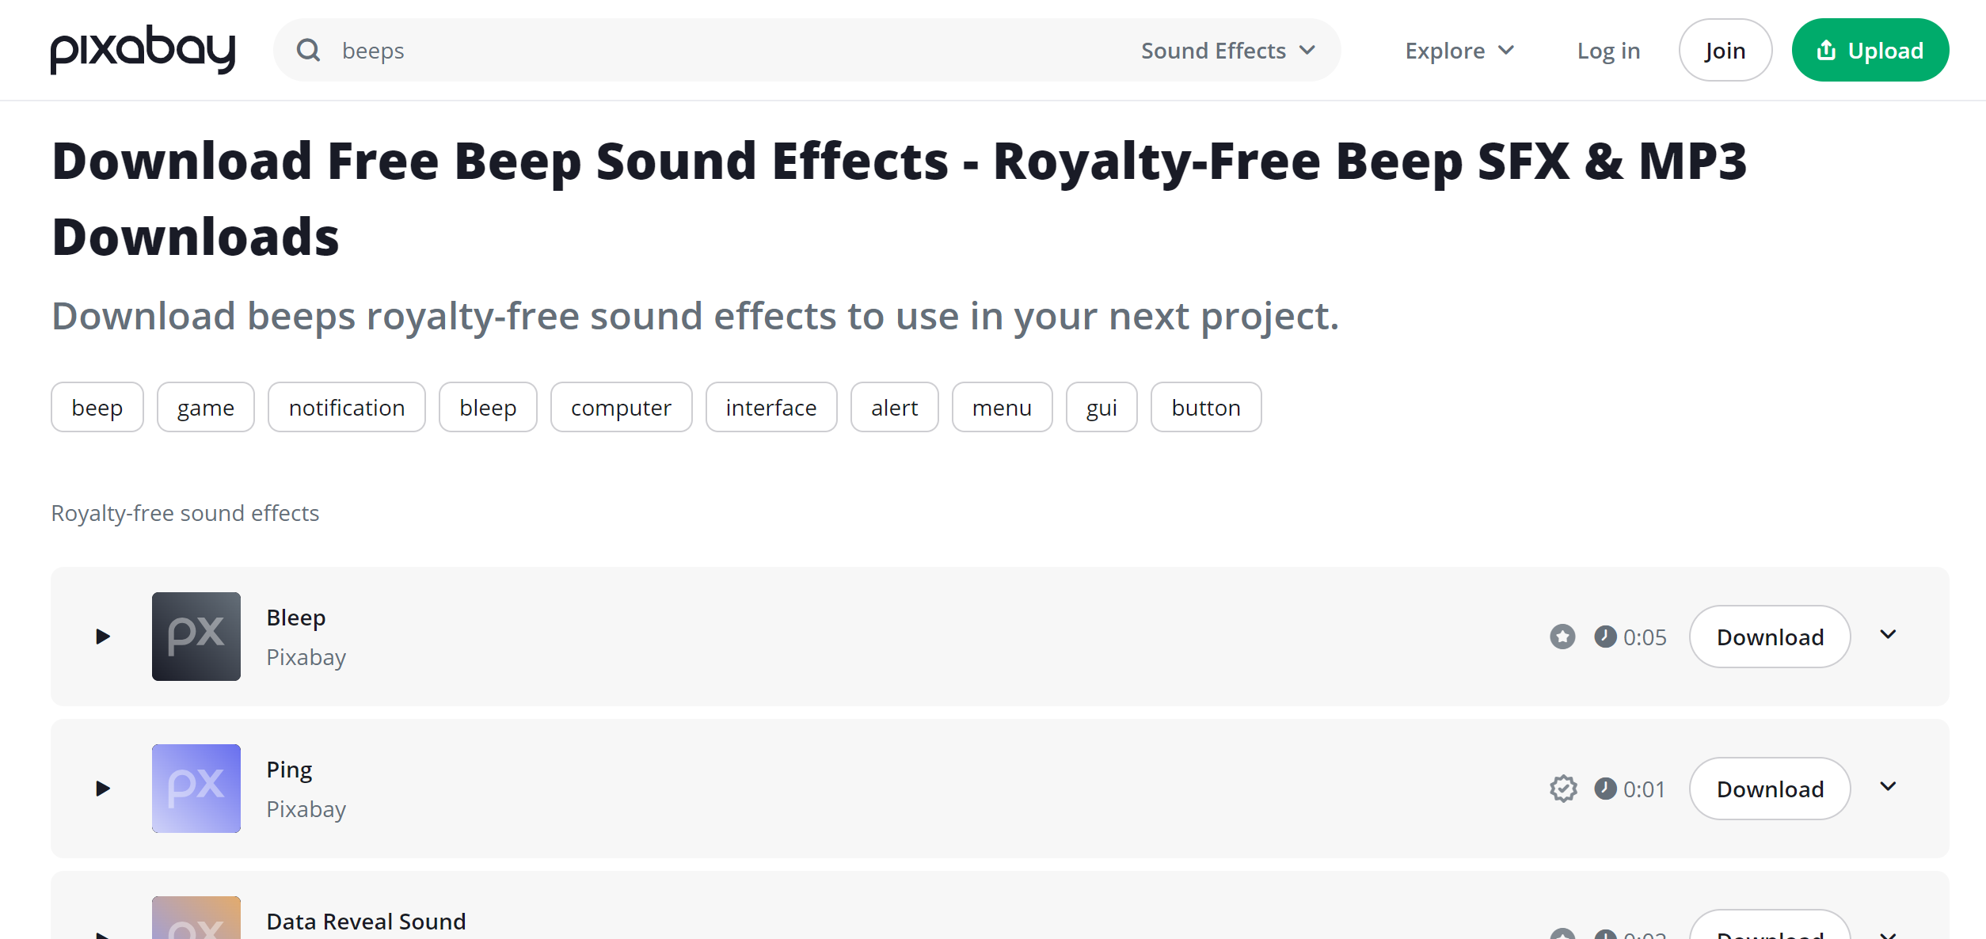The height and width of the screenshot is (939, 1986).
Task: Select the 'computer' tag filter
Action: click(621, 408)
